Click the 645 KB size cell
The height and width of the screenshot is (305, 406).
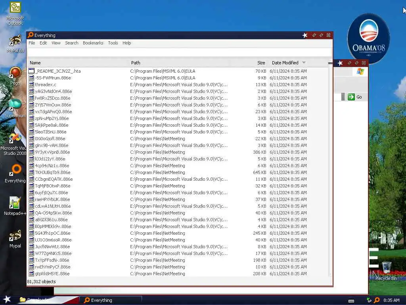[x=259, y=172]
